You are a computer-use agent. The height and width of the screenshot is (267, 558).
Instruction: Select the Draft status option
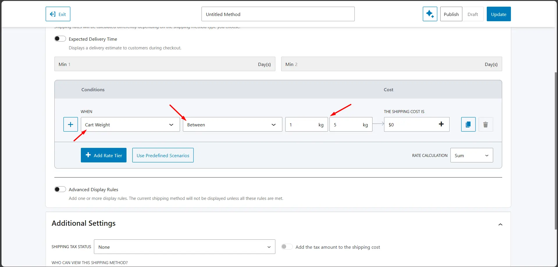473,14
